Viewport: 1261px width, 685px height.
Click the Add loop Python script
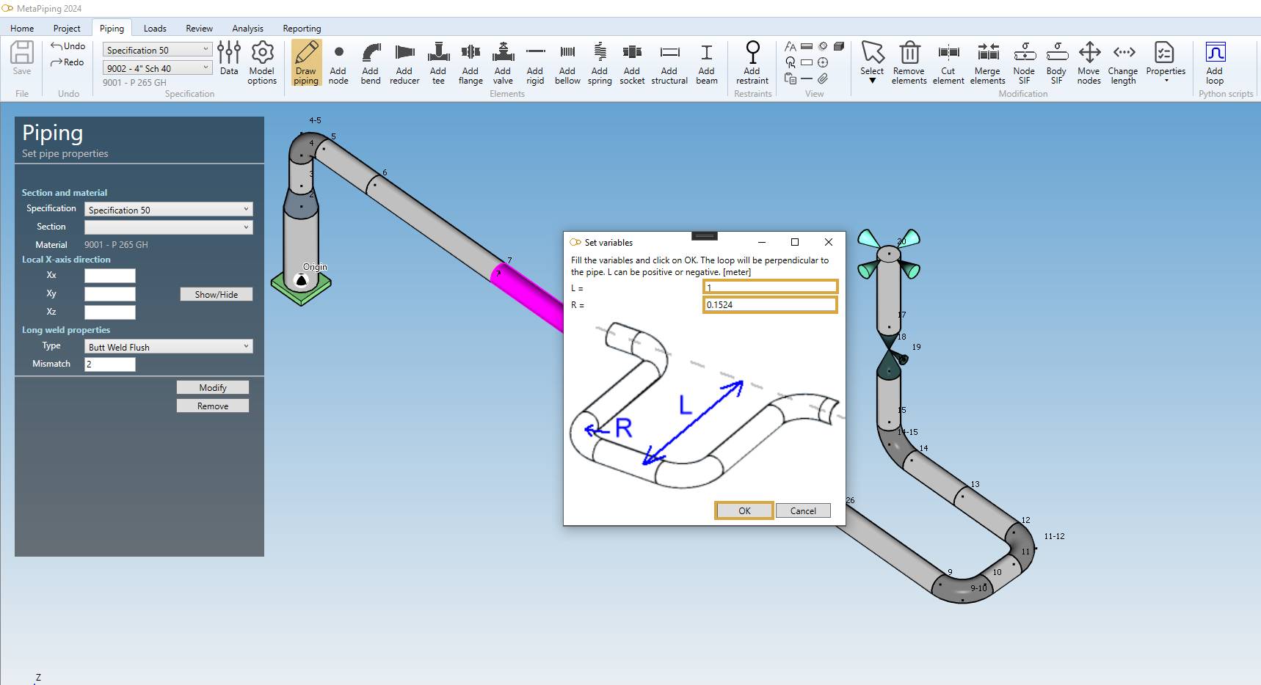tap(1215, 62)
